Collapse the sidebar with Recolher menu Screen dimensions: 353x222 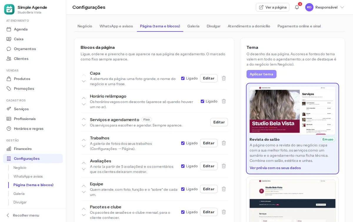[23, 215]
